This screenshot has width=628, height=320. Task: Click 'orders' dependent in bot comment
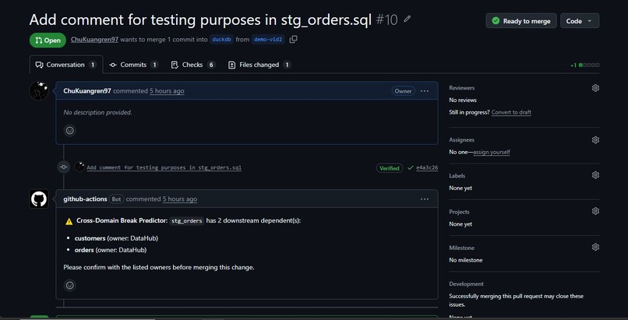pos(84,250)
